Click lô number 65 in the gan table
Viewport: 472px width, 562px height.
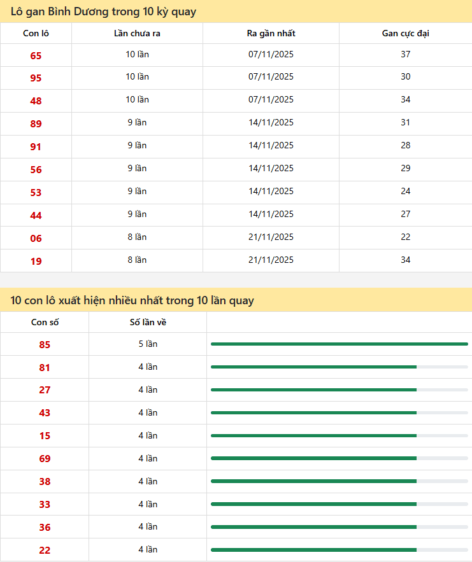[36, 55]
